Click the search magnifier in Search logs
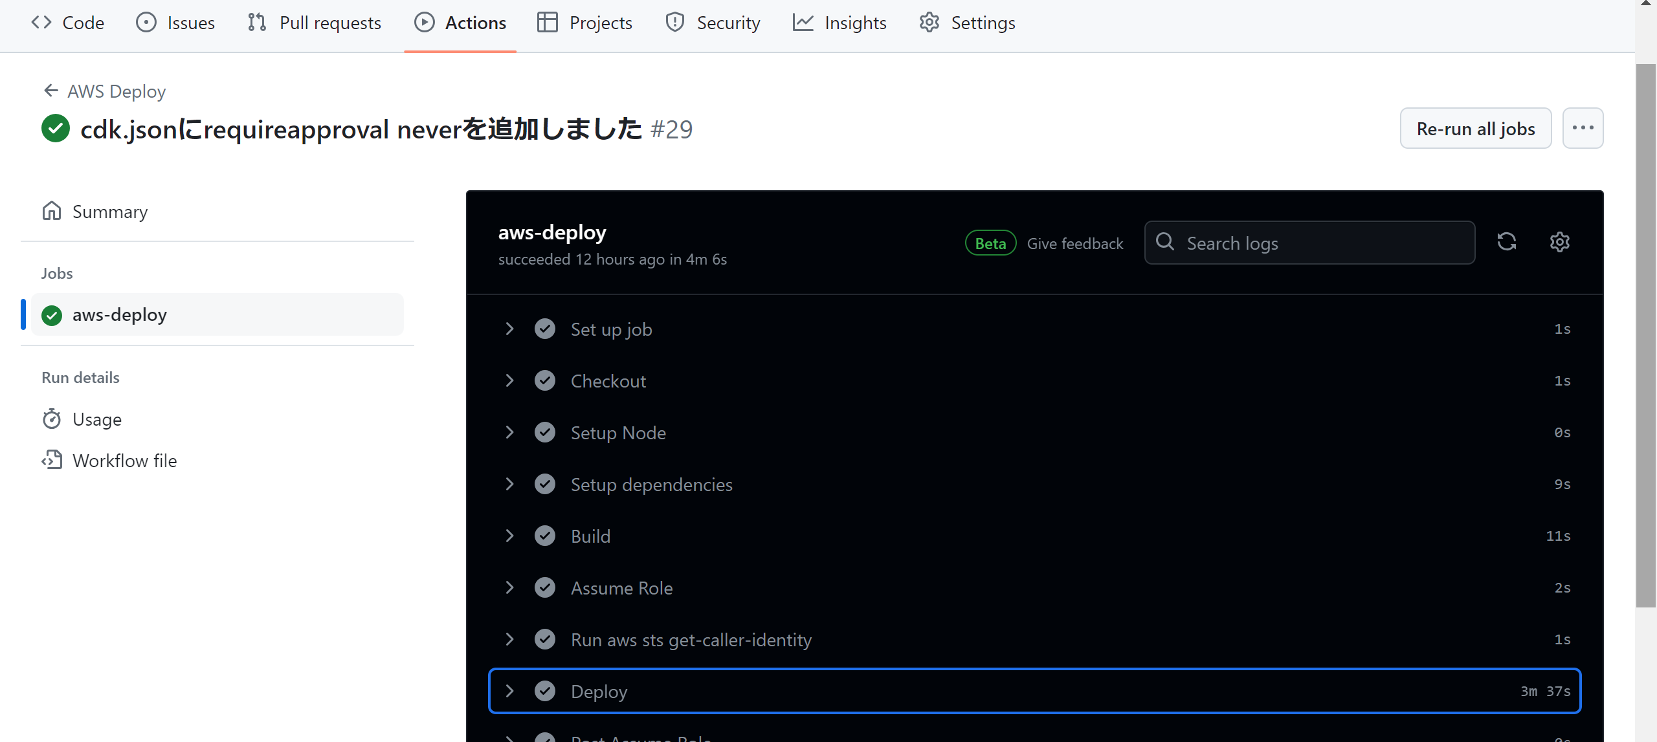The height and width of the screenshot is (742, 1657). (x=1166, y=241)
